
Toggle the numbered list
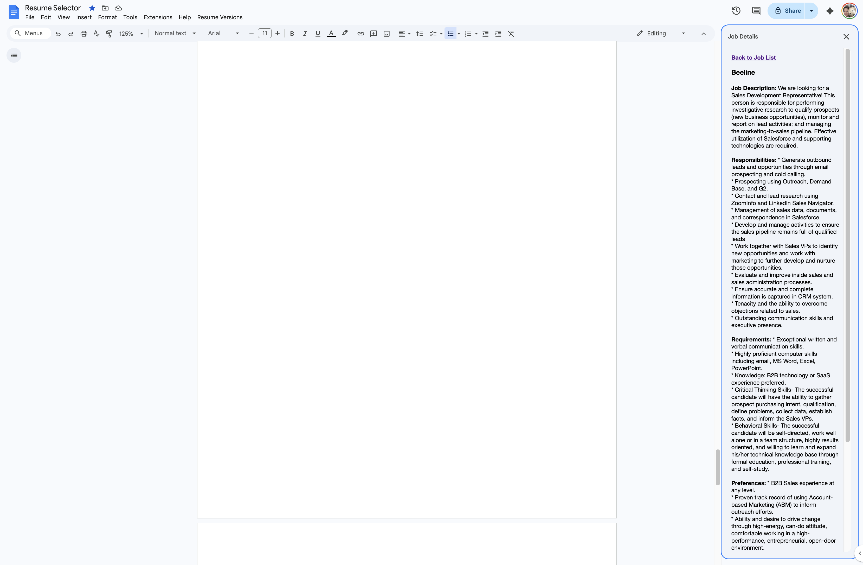click(468, 34)
